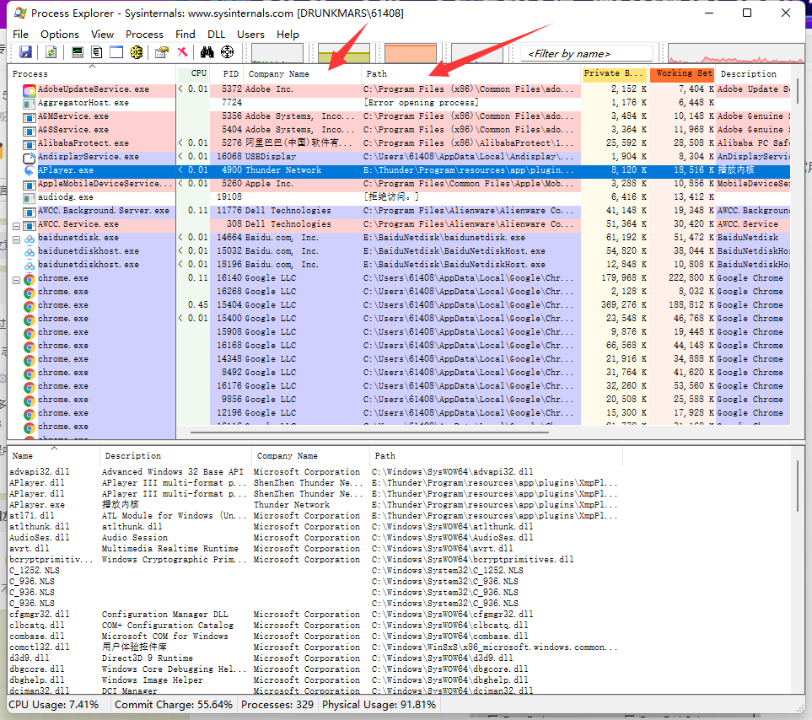This screenshot has width=812, height=720.
Task: Open the DLL menu
Action: pos(216,34)
